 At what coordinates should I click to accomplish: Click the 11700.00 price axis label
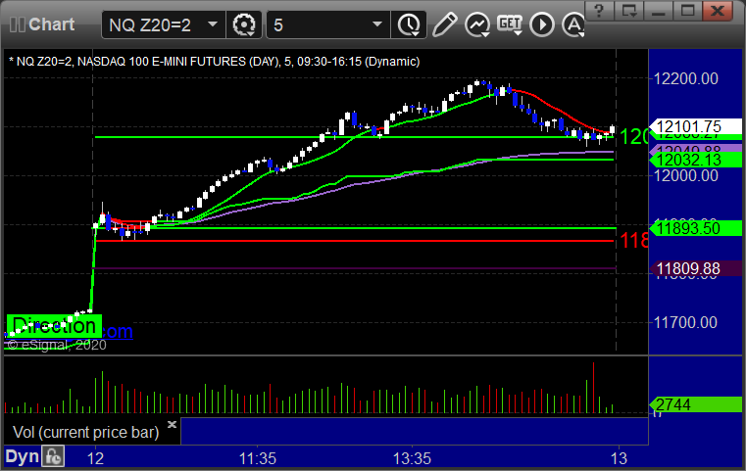click(686, 323)
